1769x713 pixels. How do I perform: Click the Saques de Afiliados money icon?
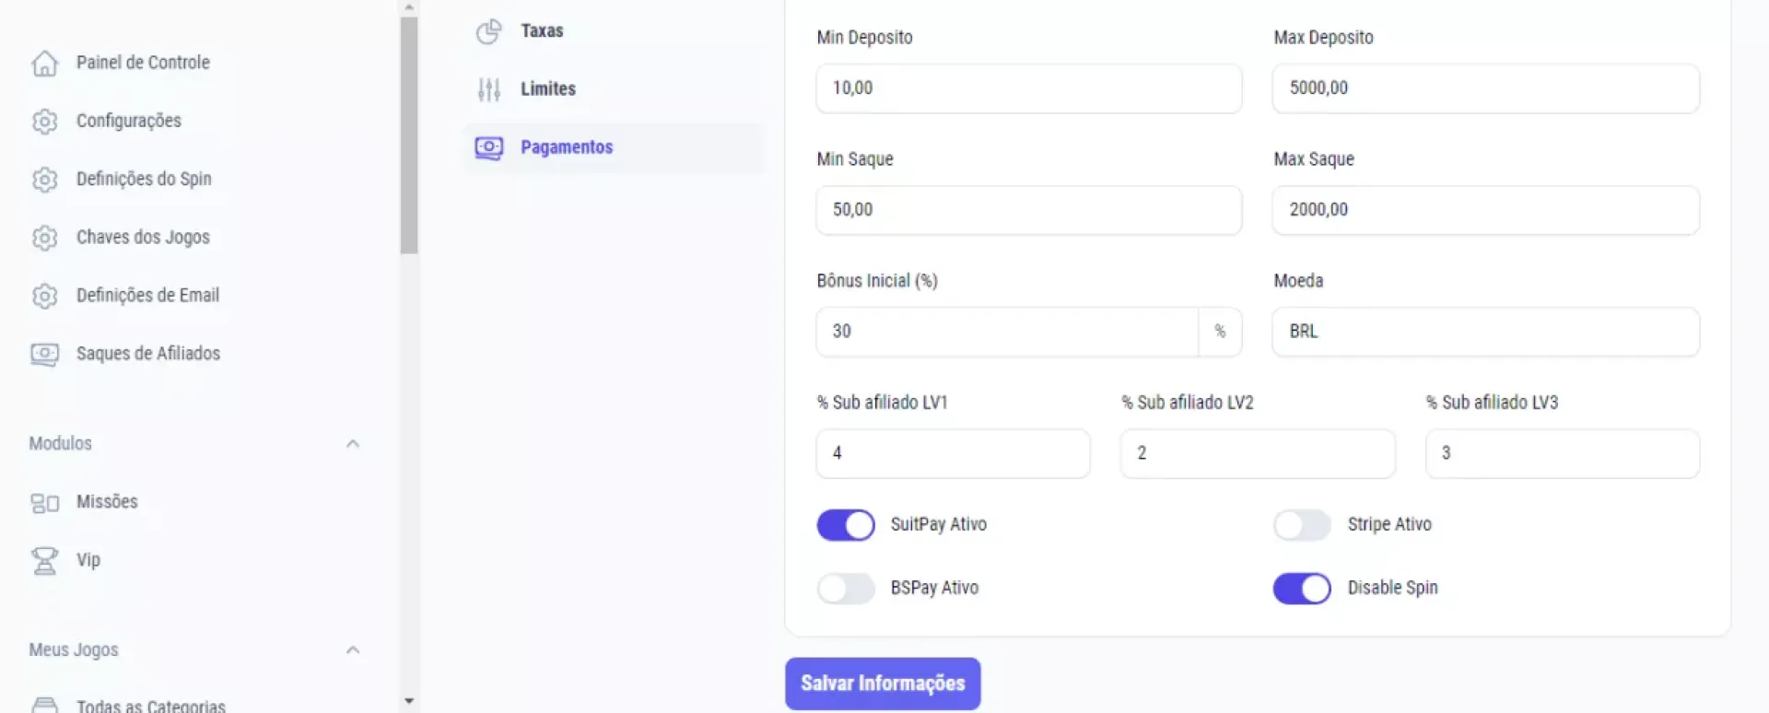tap(44, 354)
